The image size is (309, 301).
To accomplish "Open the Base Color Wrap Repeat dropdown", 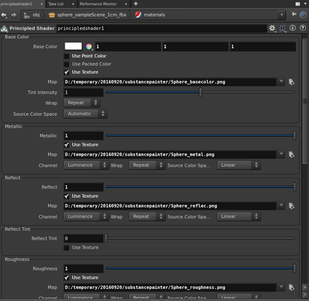I will click(x=82, y=103).
